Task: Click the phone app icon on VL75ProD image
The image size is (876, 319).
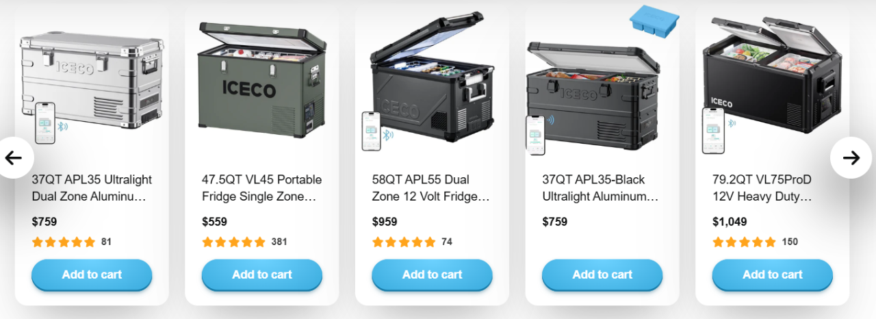Action: (712, 130)
